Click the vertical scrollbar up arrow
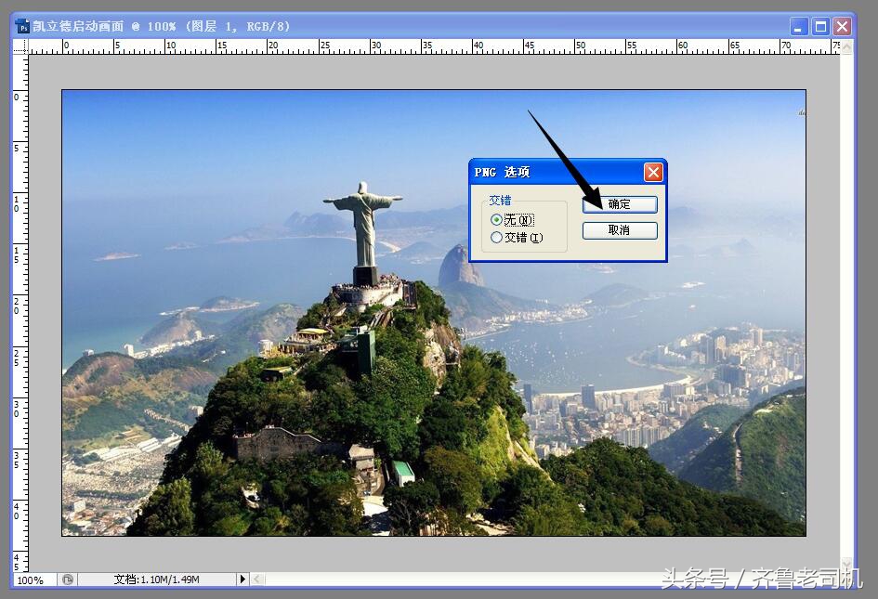The width and height of the screenshot is (878, 599). pos(846,47)
